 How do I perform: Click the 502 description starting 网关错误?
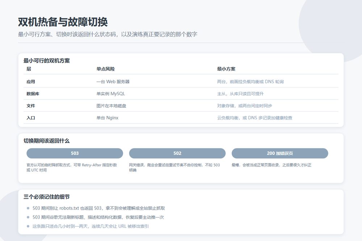174,167
